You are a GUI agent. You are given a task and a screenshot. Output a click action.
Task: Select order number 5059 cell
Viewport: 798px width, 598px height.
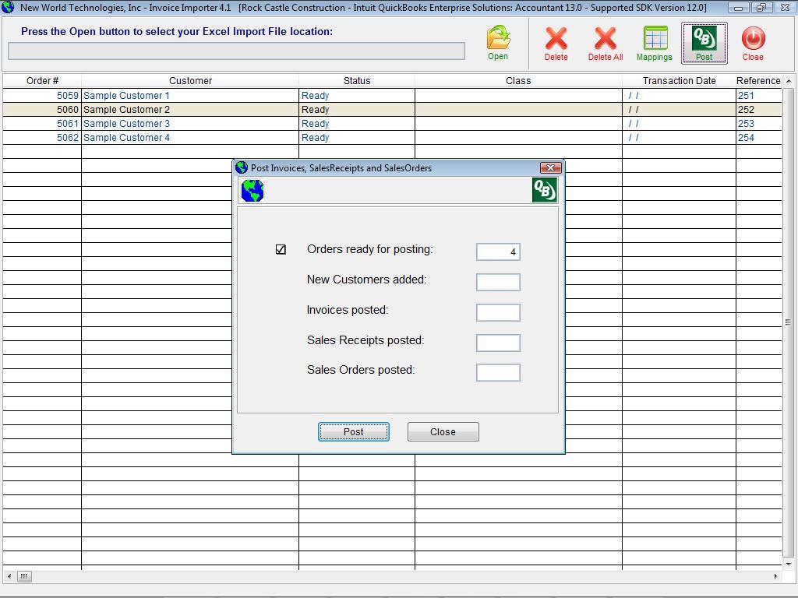42,96
